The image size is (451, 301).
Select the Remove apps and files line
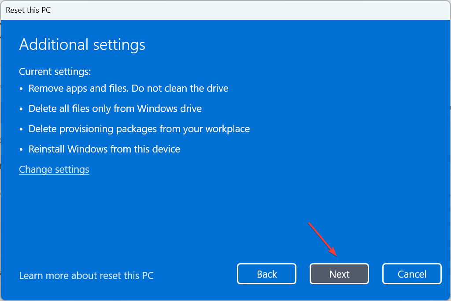pyautogui.click(x=128, y=88)
